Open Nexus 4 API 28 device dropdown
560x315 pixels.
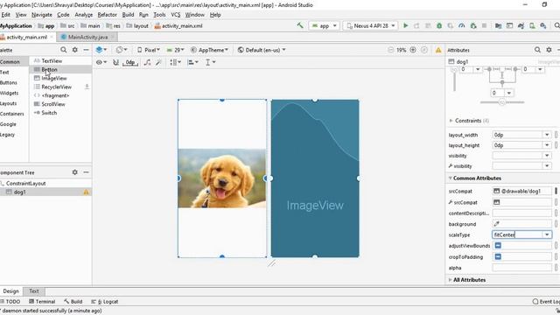pyautogui.click(x=371, y=25)
